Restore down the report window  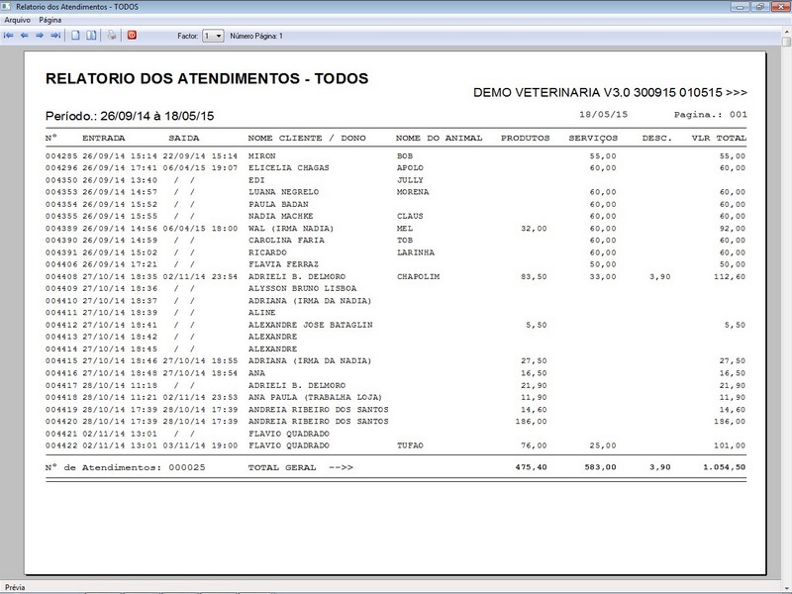759,7
